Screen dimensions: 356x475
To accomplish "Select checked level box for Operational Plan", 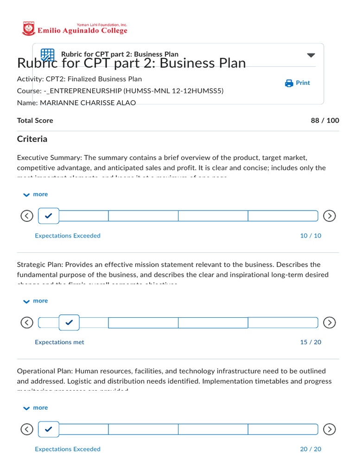I will pyautogui.click(x=48, y=430).
